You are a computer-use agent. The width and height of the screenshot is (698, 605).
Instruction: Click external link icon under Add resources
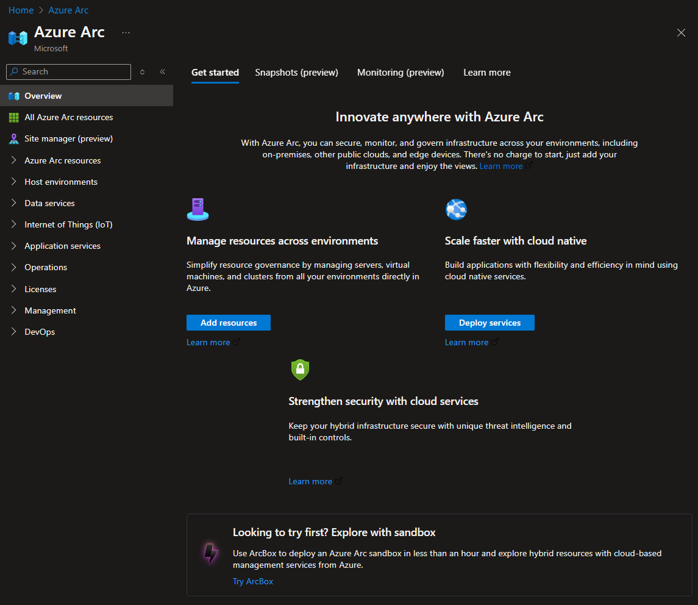(x=237, y=342)
